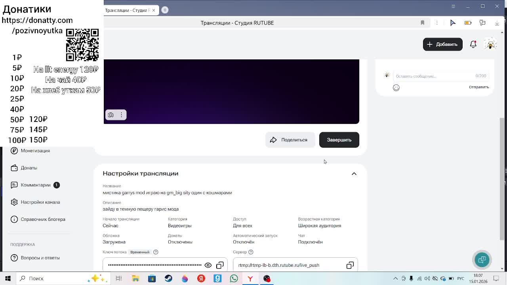Image resolution: width=507 pixels, height=285 pixels.
Task: Open the emoji picker in chat
Action: (x=396, y=87)
